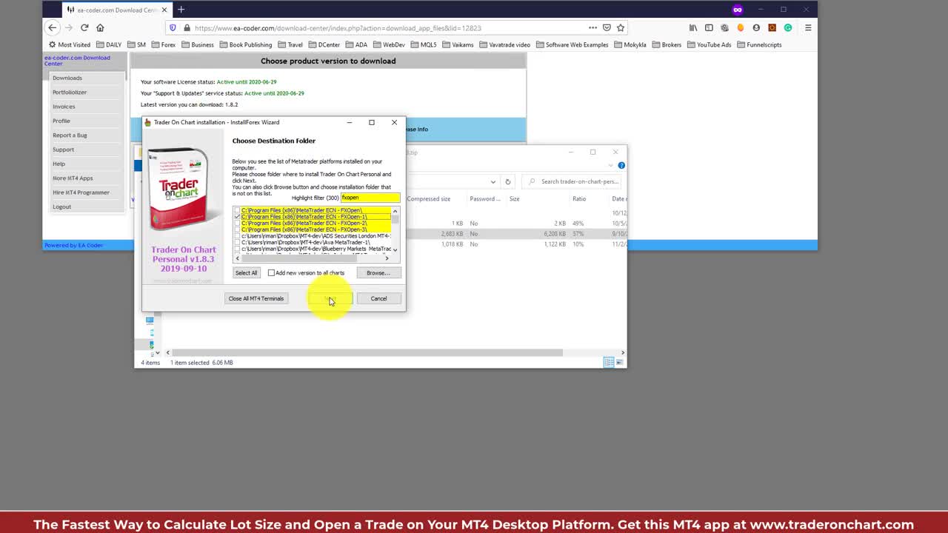The height and width of the screenshot is (533, 948).
Task: Open Invoices in sidebar menu
Action: (64, 107)
